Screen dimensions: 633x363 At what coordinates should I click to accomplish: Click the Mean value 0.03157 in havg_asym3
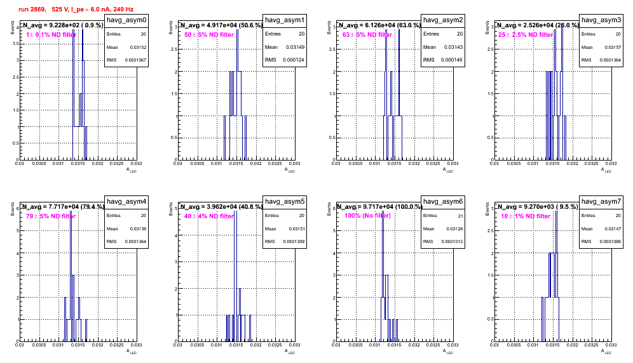tap(613, 47)
